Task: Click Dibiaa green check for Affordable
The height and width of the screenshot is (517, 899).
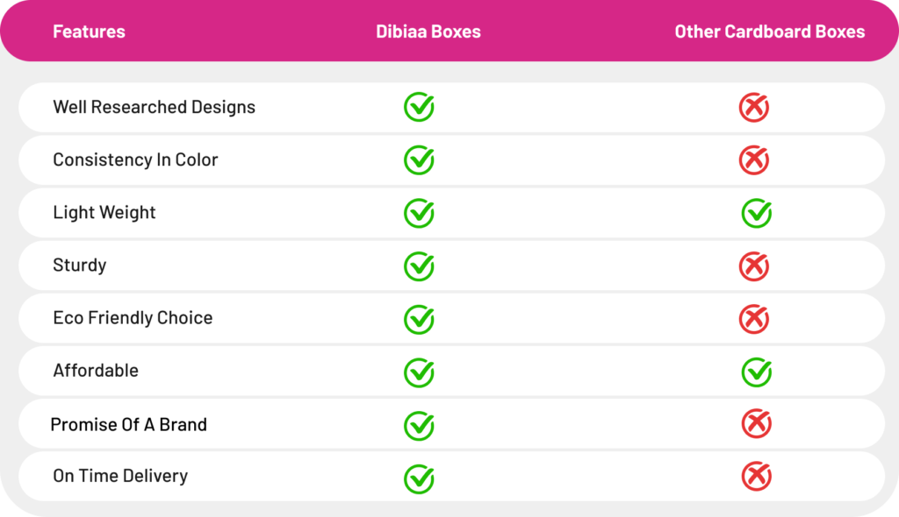Action: pyautogui.click(x=419, y=372)
